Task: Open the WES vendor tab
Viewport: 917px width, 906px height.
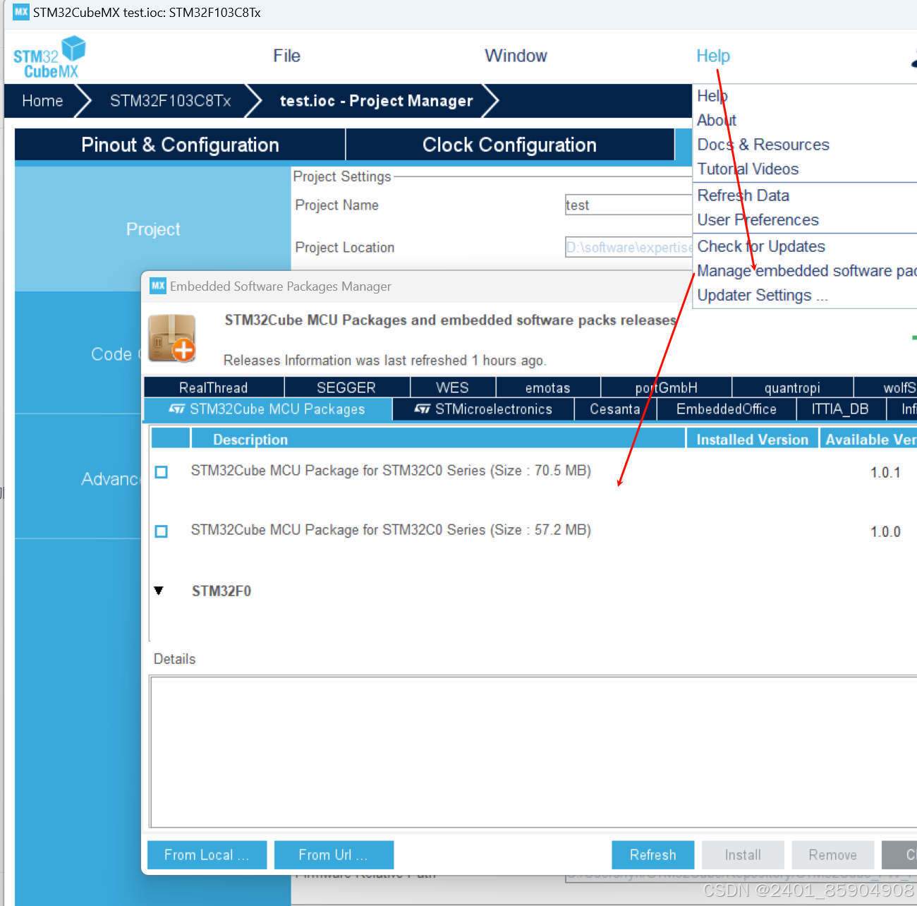Action: 452,387
